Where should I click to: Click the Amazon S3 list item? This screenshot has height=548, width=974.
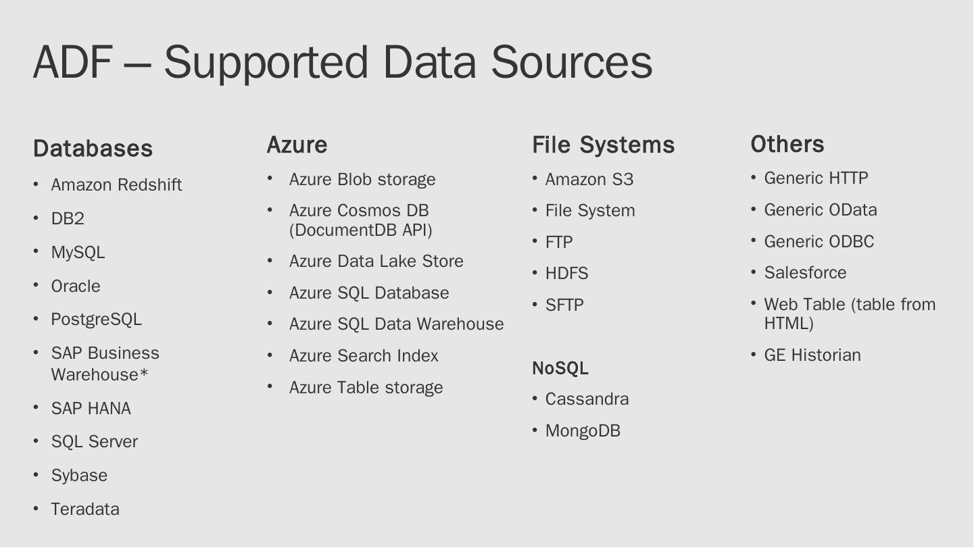click(589, 179)
